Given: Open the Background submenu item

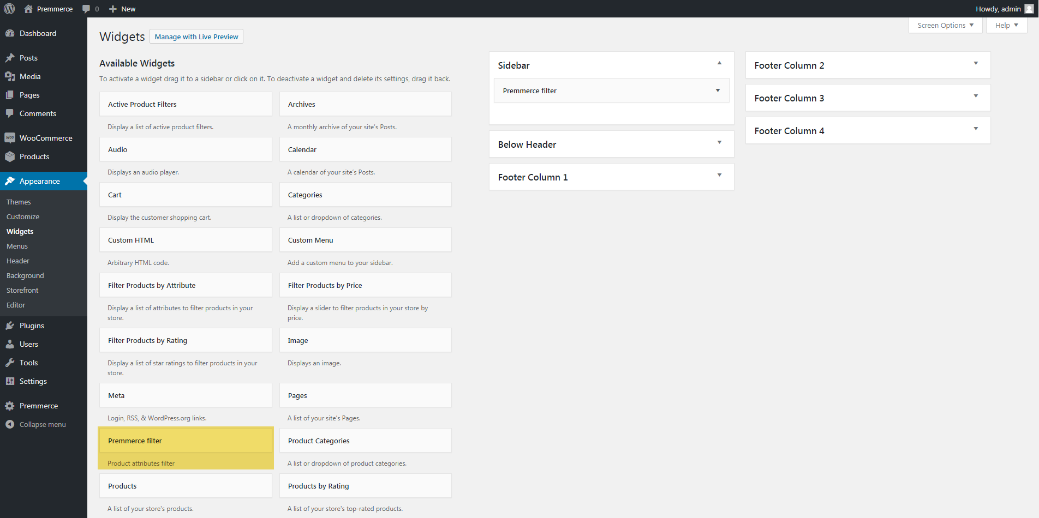Looking at the screenshot, I should coord(25,275).
